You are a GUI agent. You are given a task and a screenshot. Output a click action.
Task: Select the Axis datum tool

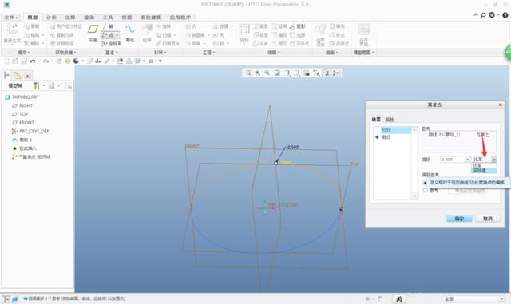pyautogui.click(x=108, y=26)
